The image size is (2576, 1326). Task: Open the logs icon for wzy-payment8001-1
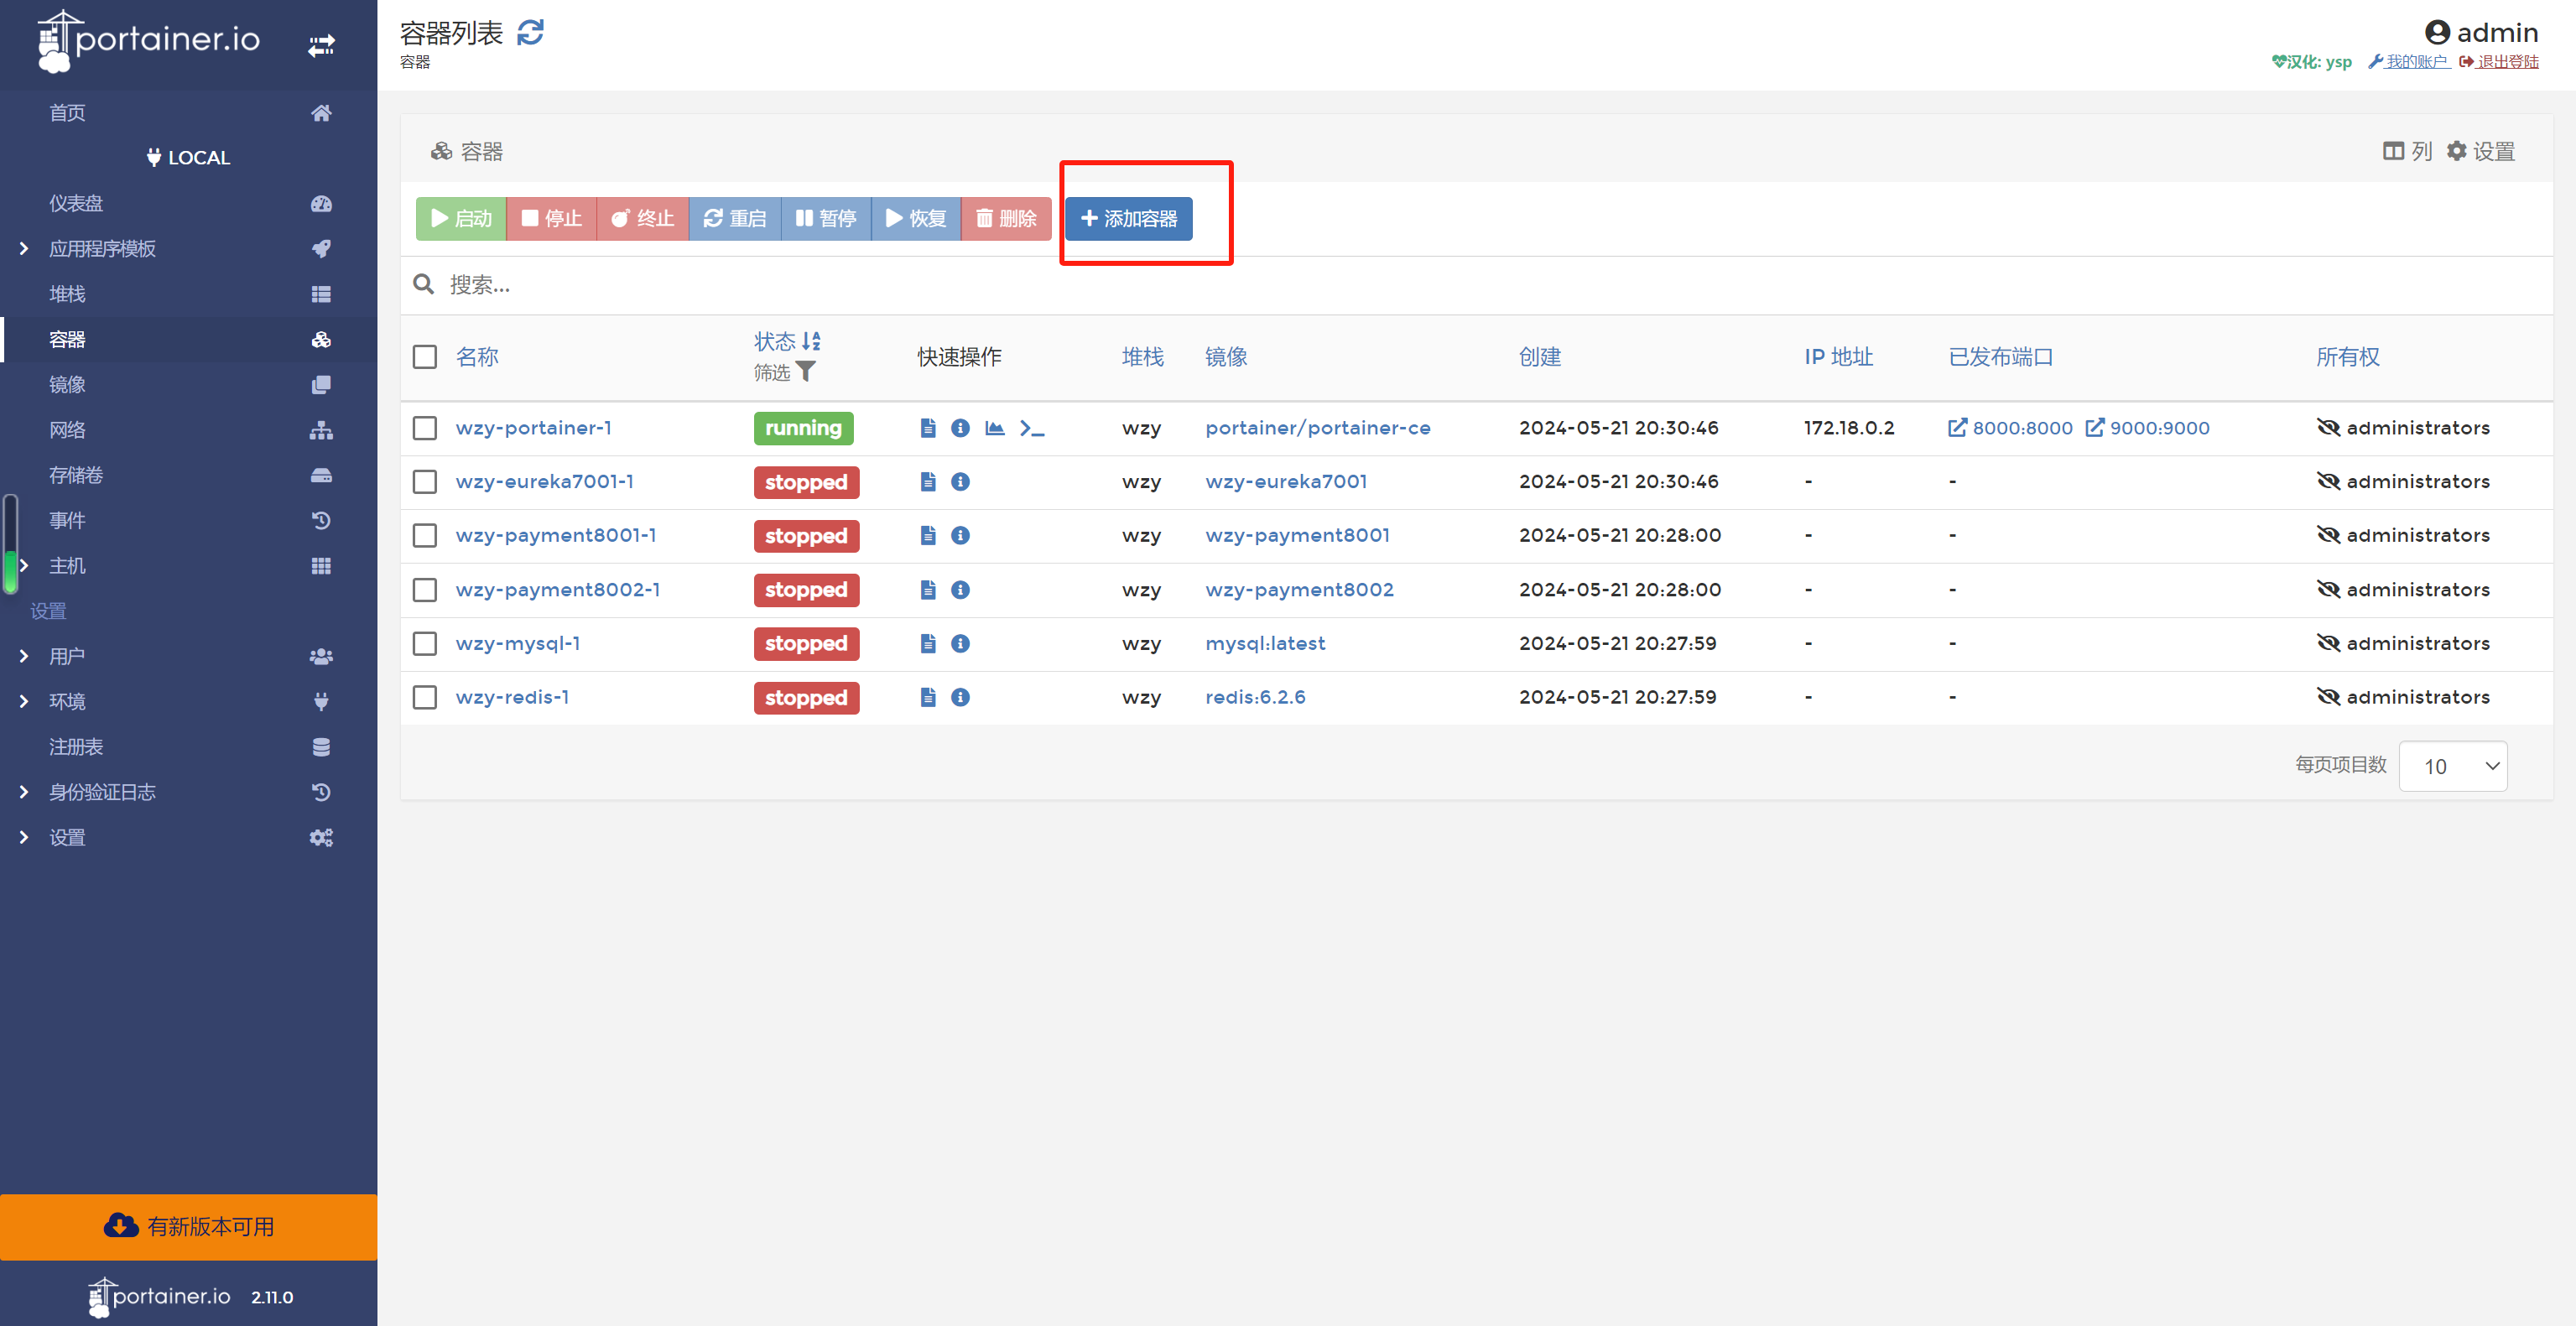pos(928,536)
